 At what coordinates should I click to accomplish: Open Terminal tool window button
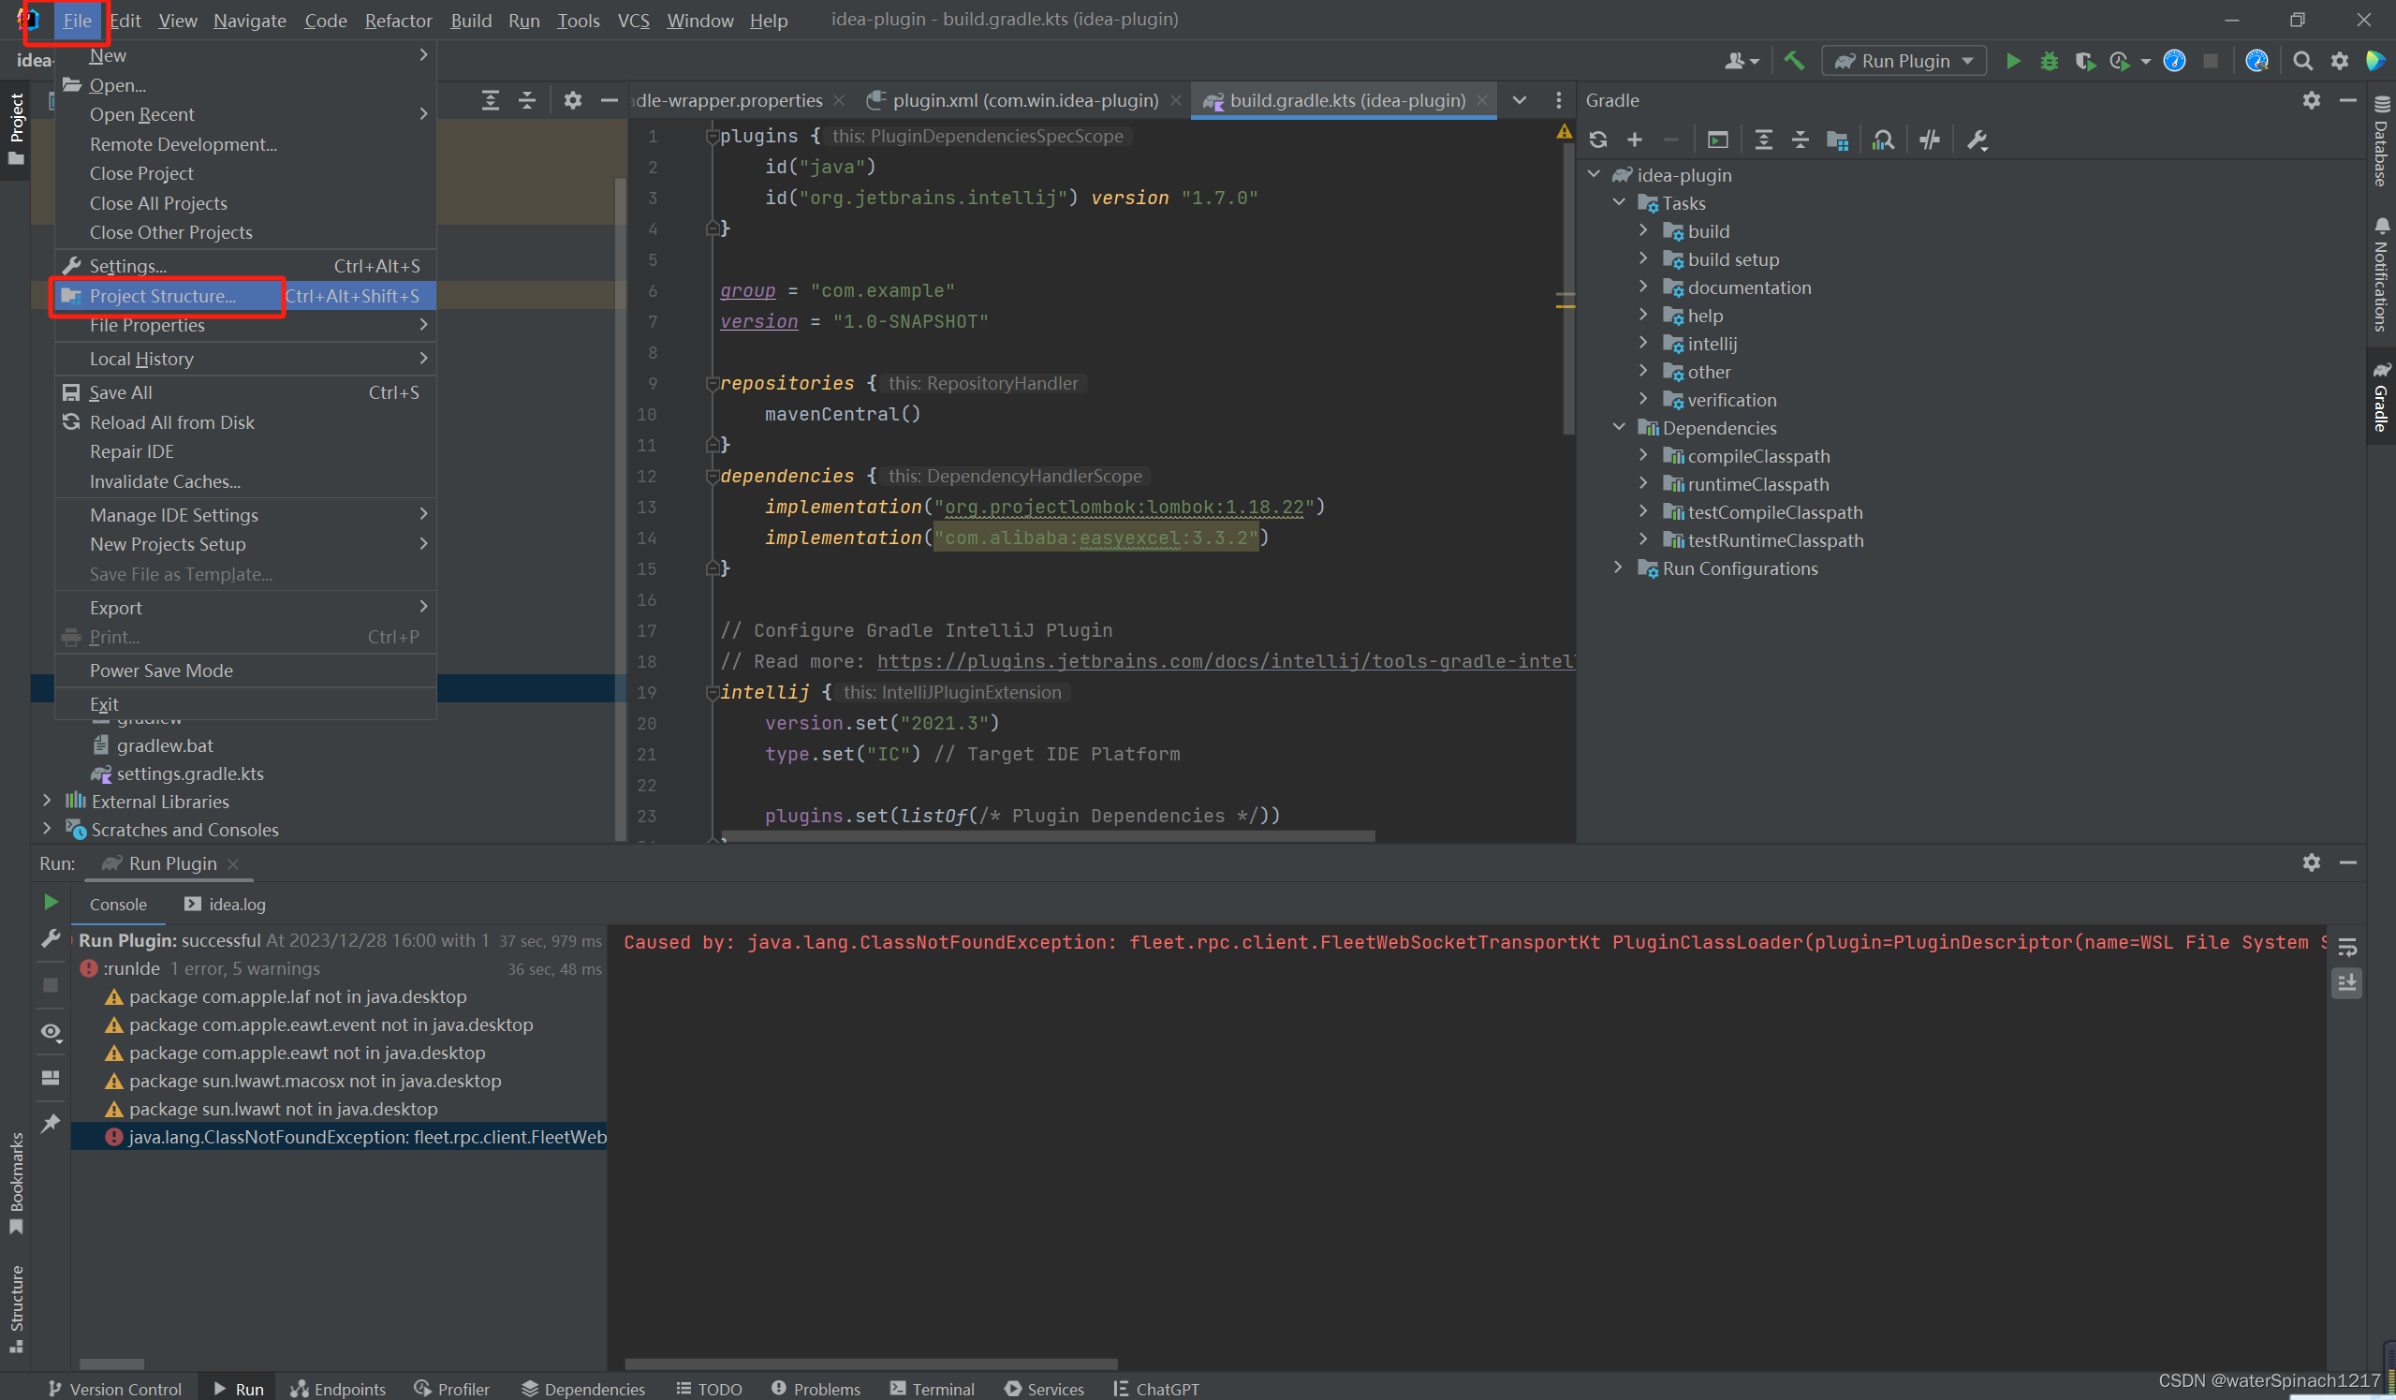click(932, 1389)
